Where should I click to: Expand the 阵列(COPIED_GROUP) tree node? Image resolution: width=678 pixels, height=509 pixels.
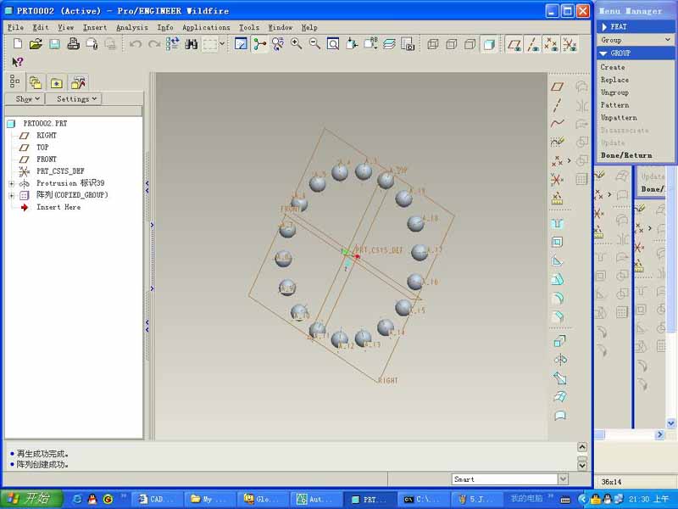(12, 196)
